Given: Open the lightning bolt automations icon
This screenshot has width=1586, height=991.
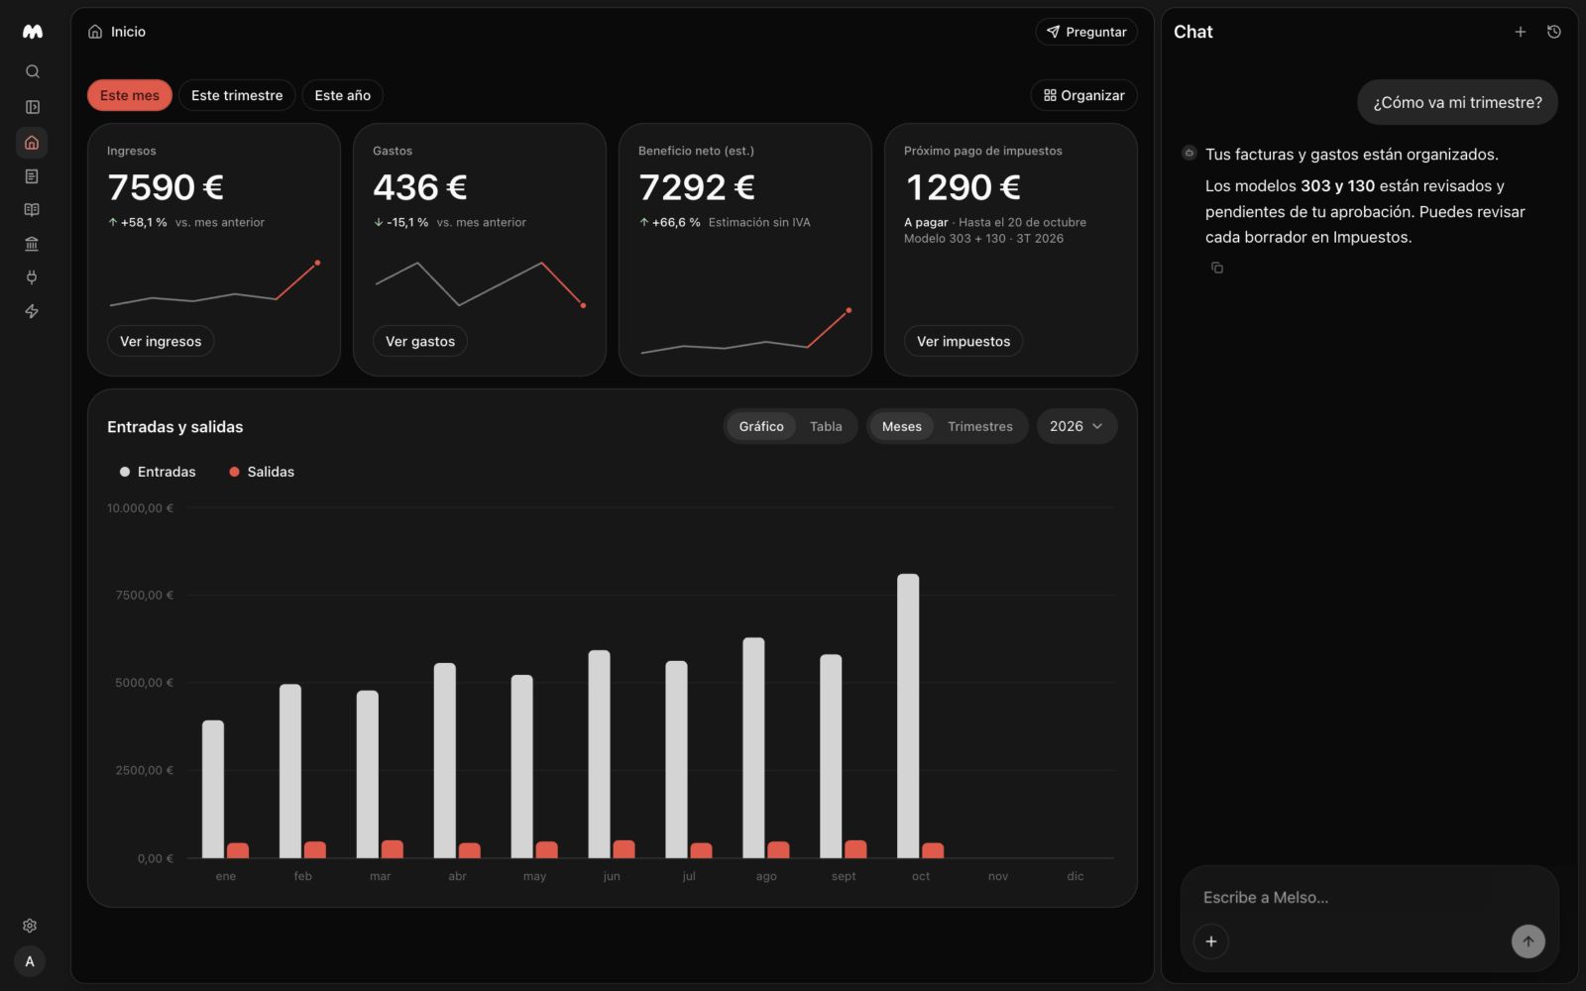Looking at the screenshot, I should coord(32,311).
